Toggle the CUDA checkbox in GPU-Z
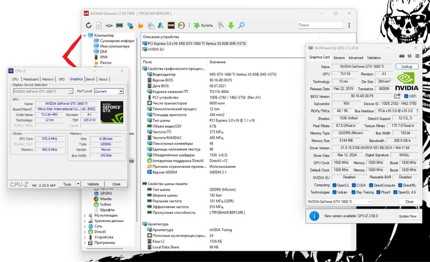The height and width of the screenshot is (262, 430). [x=353, y=185]
